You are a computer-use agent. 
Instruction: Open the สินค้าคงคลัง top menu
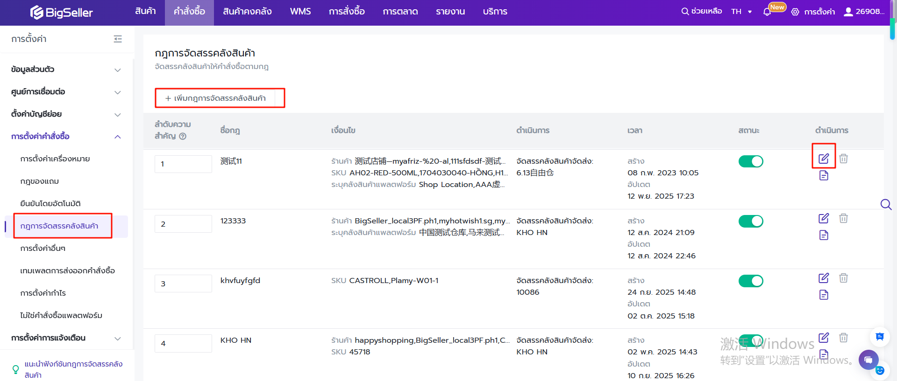click(x=247, y=12)
